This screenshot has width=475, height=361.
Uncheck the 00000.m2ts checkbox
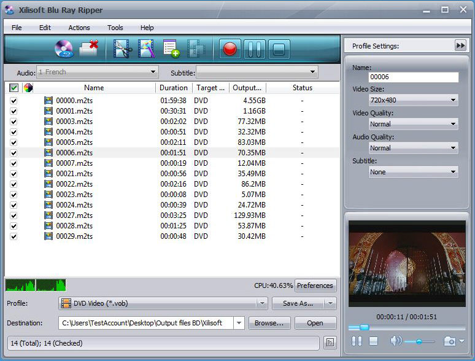[x=14, y=101]
